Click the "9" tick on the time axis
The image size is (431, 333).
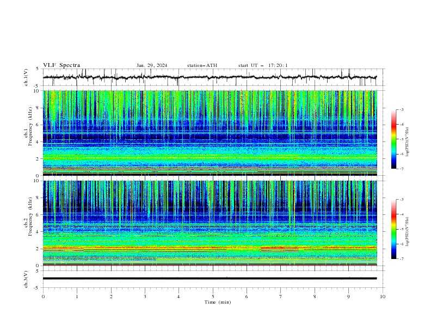(x=348, y=297)
